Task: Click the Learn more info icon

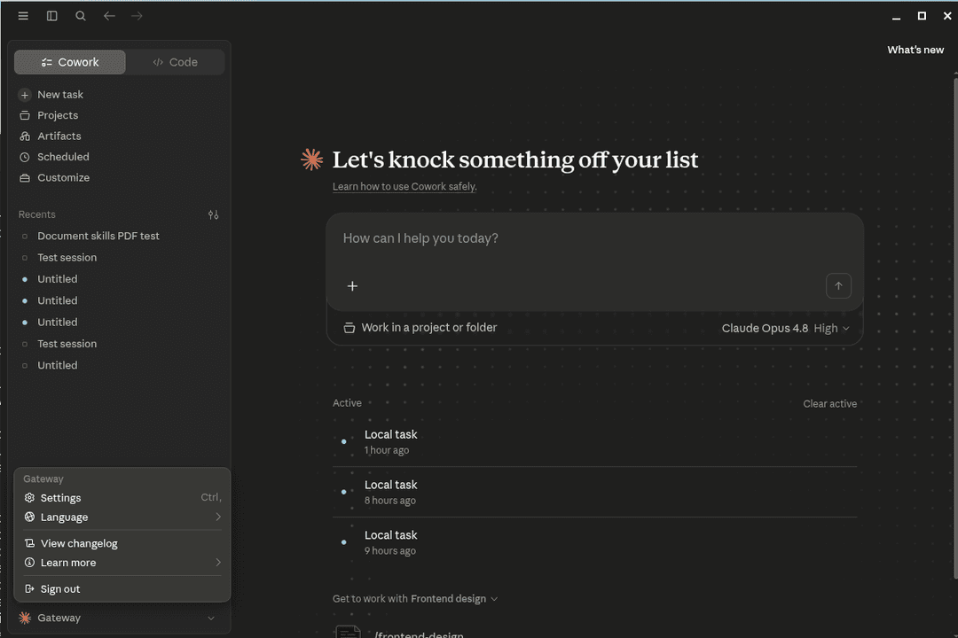Action: coord(29,563)
